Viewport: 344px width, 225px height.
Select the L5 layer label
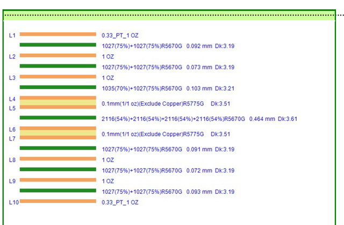(x=12, y=108)
